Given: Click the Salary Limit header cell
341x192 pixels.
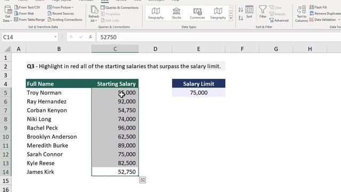Looking at the screenshot, I should tap(199, 84).
